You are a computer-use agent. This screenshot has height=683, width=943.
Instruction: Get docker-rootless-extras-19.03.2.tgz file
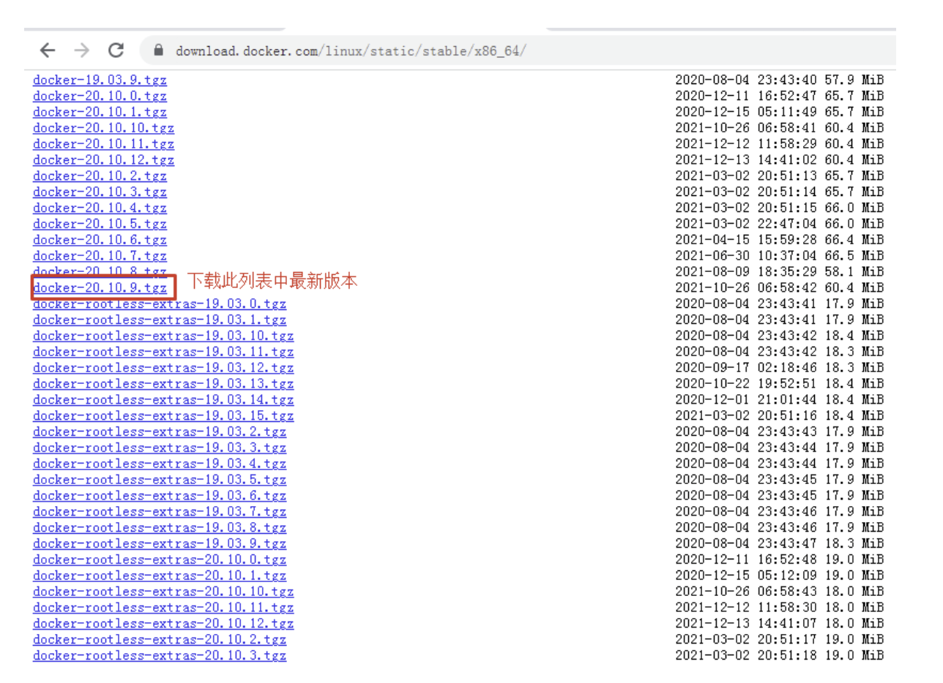coord(160,432)
